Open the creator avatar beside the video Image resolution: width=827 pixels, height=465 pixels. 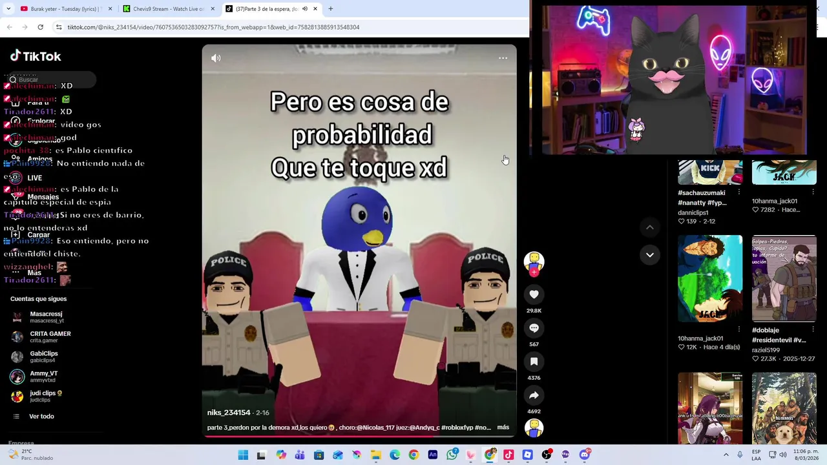(534, 262)
